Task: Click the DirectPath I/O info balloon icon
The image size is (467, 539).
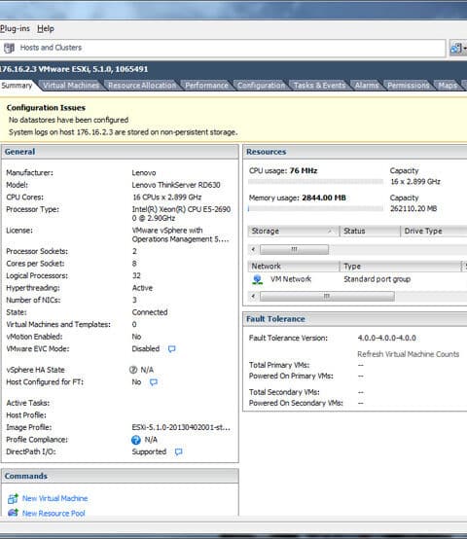Action: (x=178, y=451)
